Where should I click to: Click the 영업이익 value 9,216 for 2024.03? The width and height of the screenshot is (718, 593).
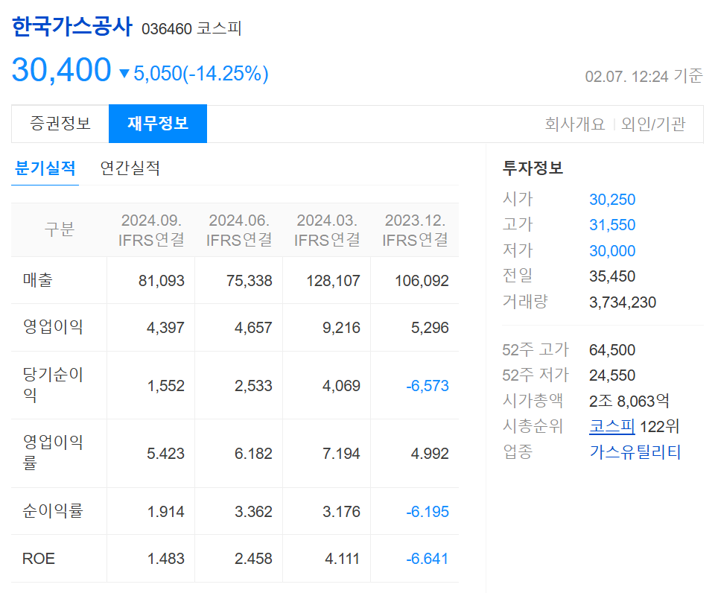click(341, 327)
